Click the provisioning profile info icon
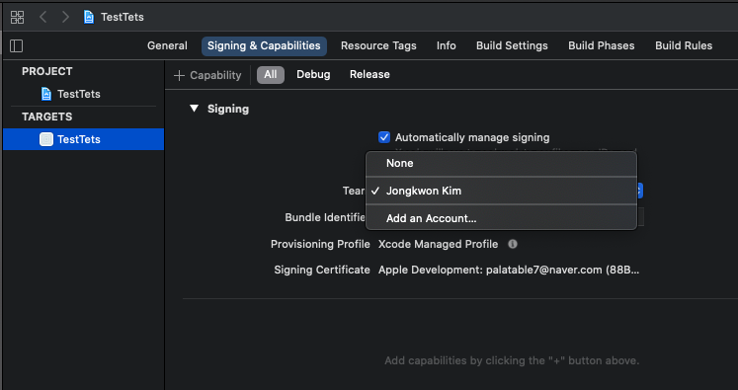This screenshot has width=738, height=390. pos(513,244)
